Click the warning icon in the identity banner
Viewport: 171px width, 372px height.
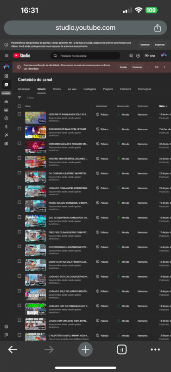[19, 67]
